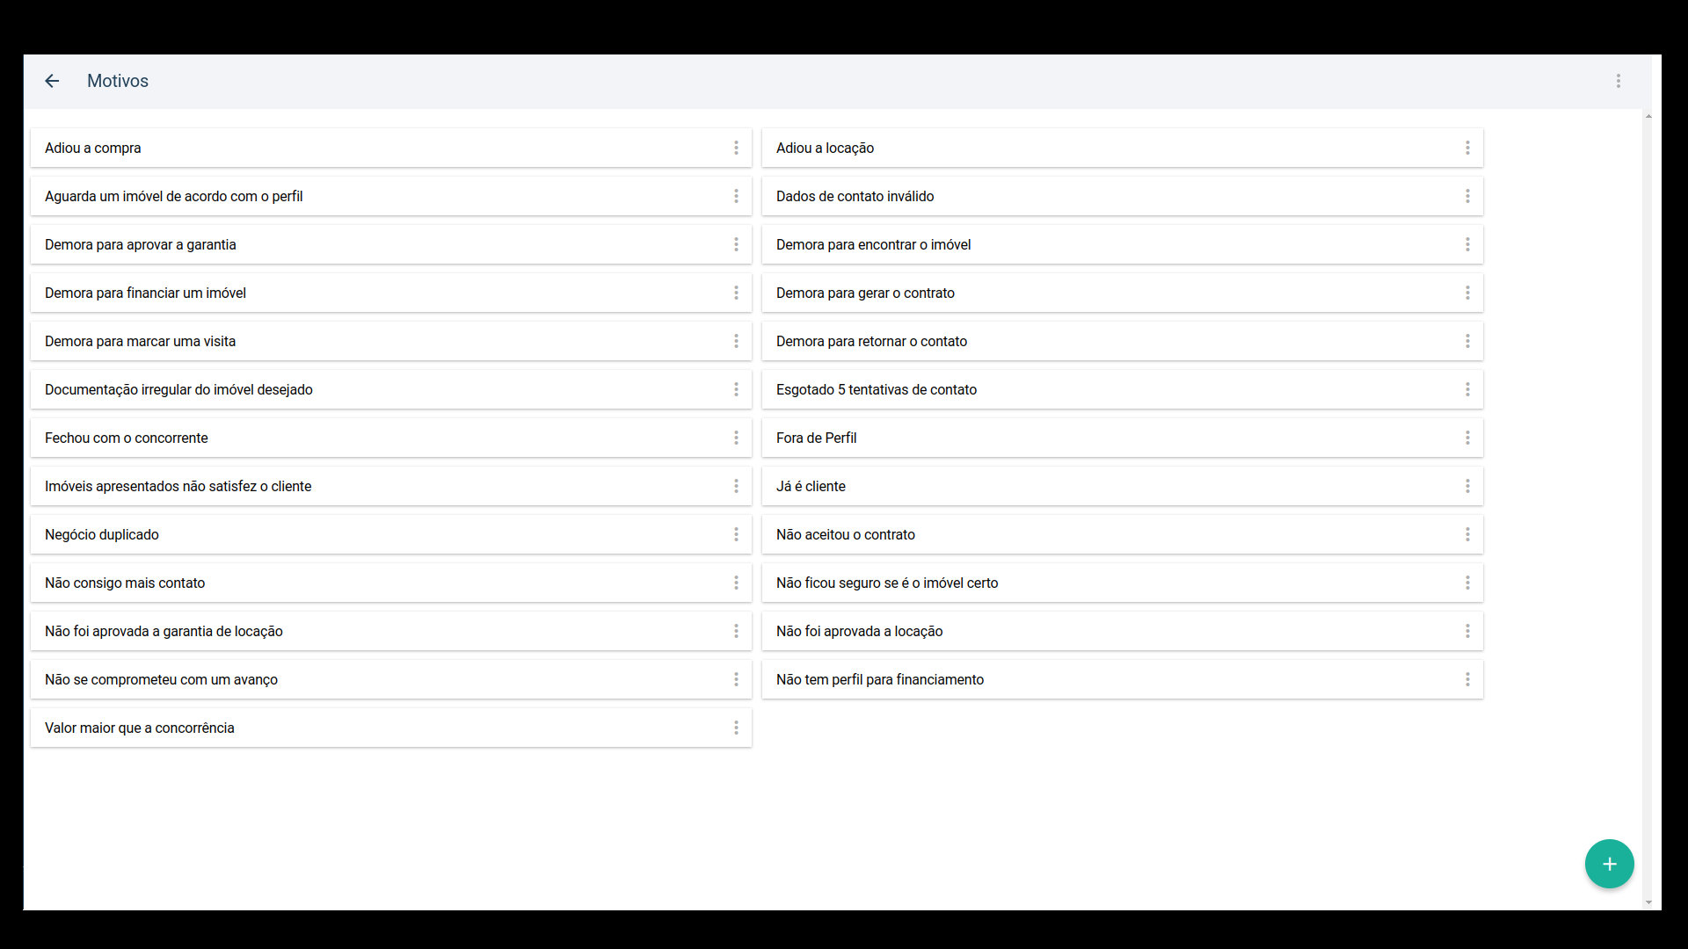
Task: Open options for Valor maior que a concorrência
Action: tap(736, 728)
